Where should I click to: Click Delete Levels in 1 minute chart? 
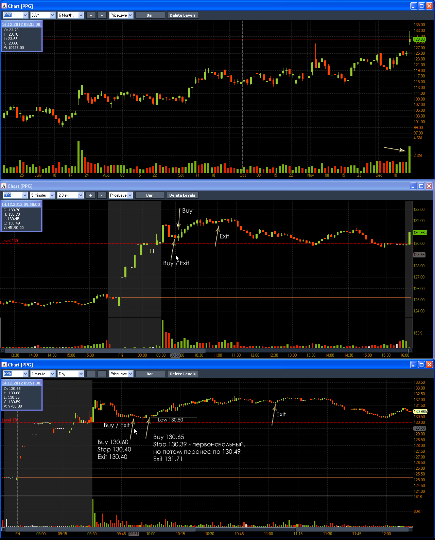[182, 374]
